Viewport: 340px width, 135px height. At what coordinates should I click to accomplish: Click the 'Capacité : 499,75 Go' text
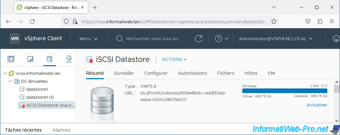click(x=310, y=96)
